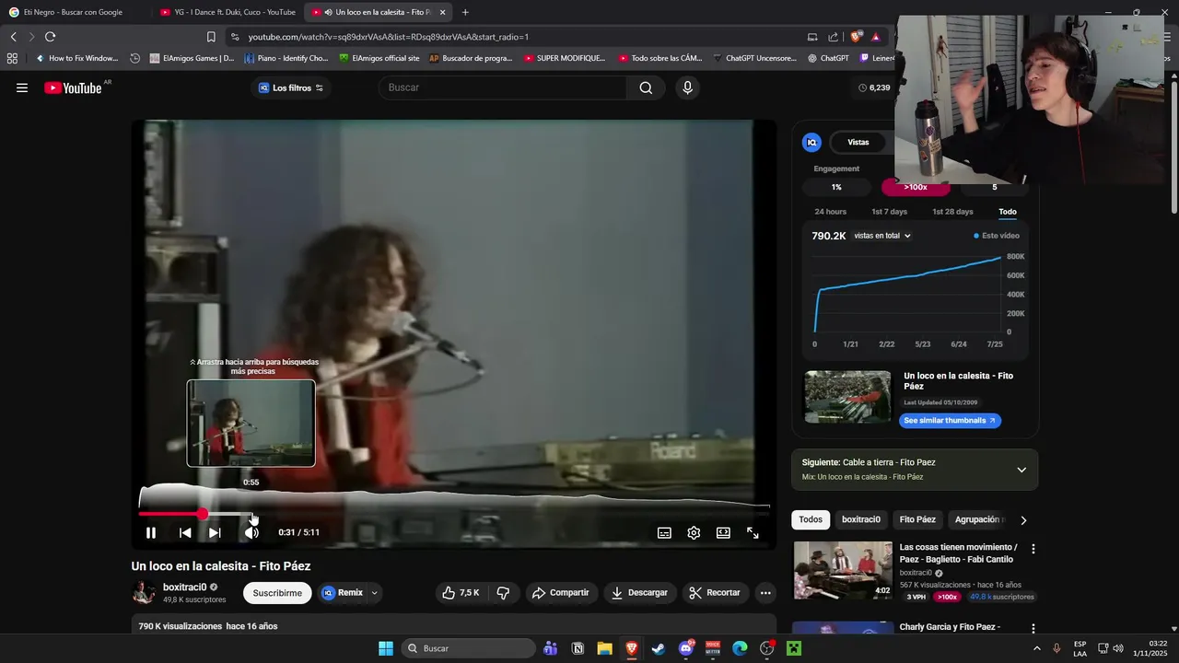Open the Recortar clip tool
The image size is (1179, 663).
(x=715, y=593)
